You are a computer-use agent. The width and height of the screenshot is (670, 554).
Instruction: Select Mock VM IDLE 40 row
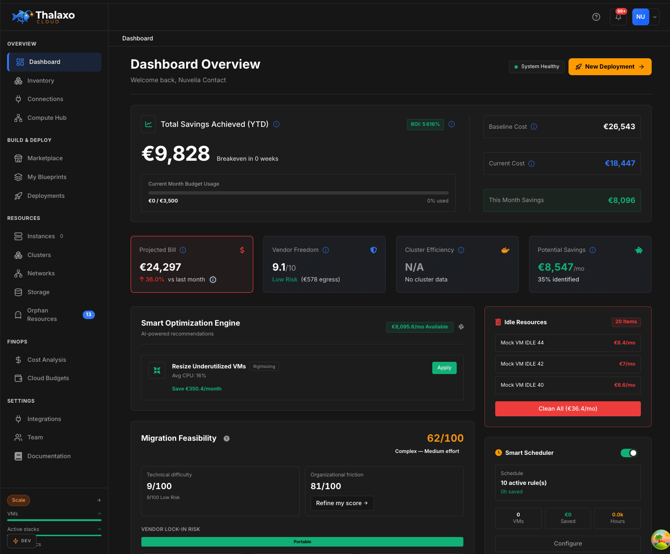(568, 385)
